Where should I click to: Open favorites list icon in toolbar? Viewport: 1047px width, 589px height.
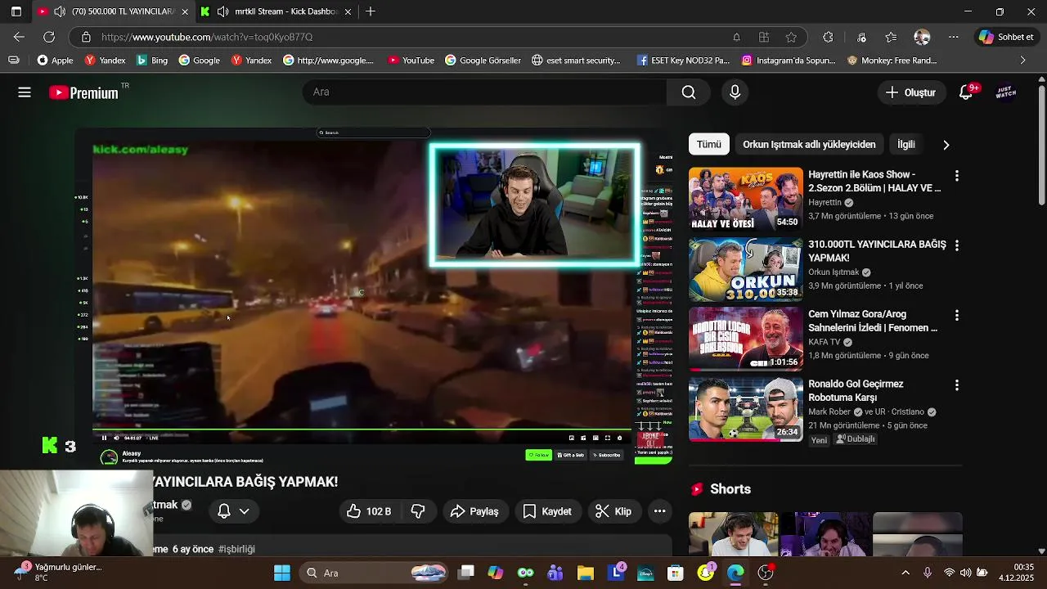[x=891, y=37]
